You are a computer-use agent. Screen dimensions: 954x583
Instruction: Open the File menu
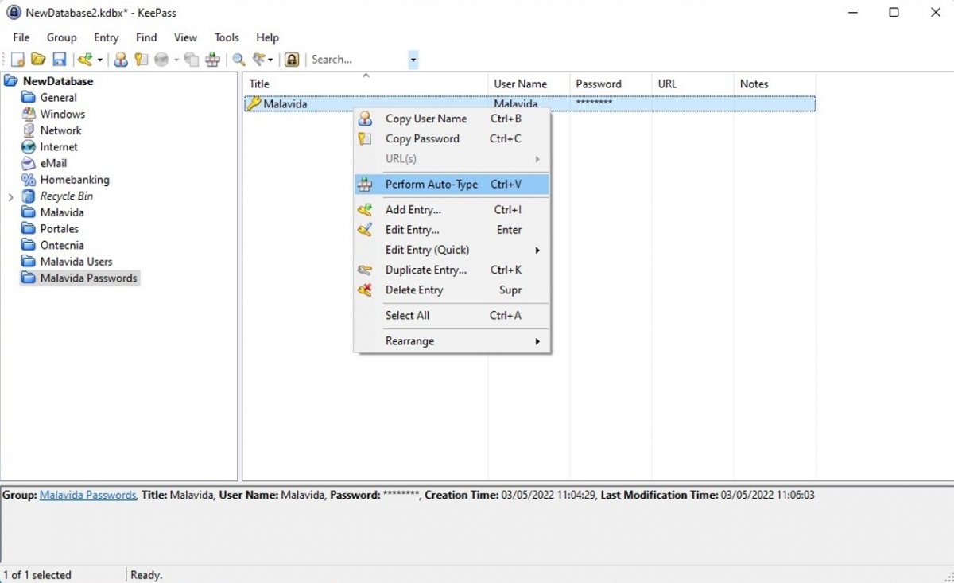click(x=21, y=37)
